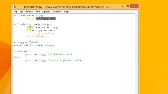Open the Window menu
The width and height of the screenshot is (168, 94).
click(x=57, y=11)
